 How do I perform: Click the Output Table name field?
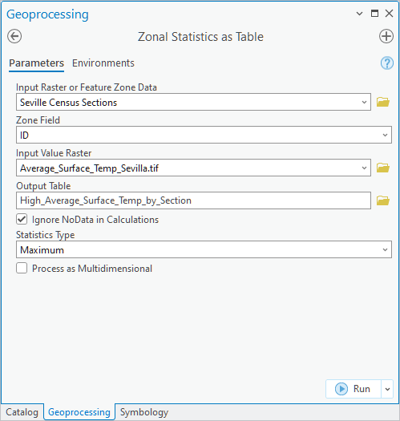point(193,200)
